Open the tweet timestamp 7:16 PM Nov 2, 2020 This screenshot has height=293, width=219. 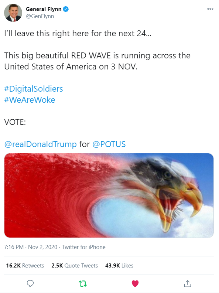[31, 247]
